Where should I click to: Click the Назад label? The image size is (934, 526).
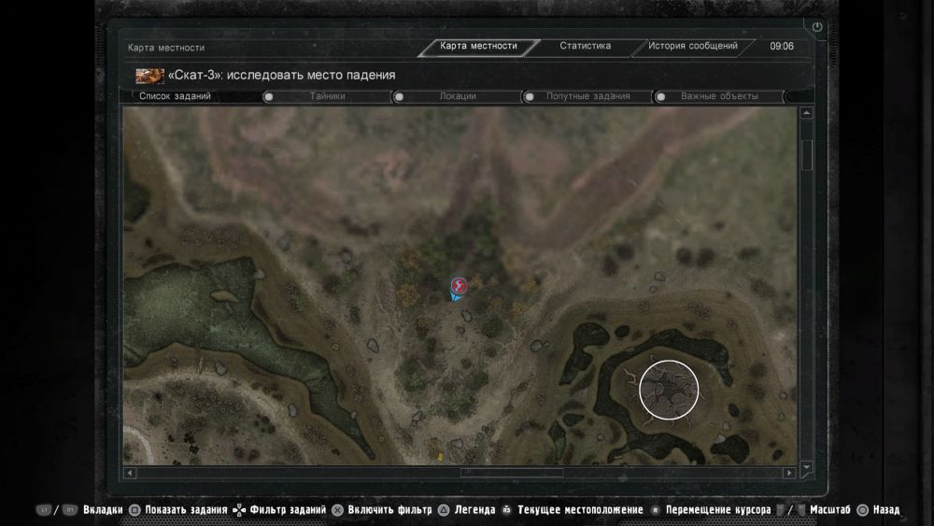(x=886, y=510)
